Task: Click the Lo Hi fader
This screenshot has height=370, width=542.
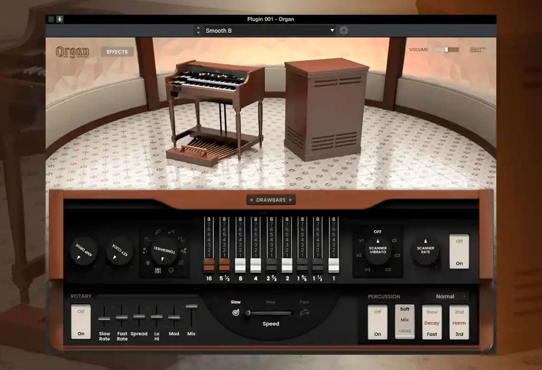Action: (157, 317)
